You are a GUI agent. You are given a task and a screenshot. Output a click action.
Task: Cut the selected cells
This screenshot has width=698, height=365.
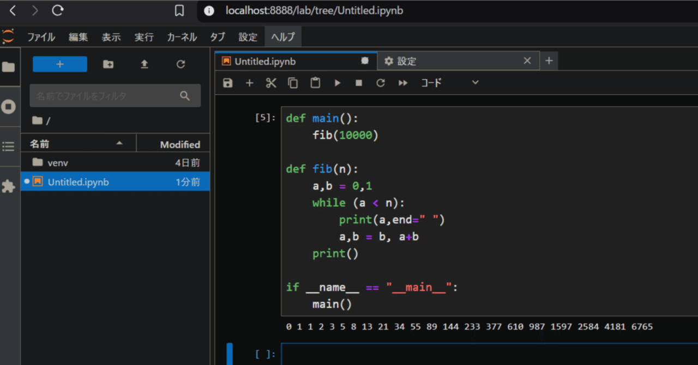tap(271, 83)
